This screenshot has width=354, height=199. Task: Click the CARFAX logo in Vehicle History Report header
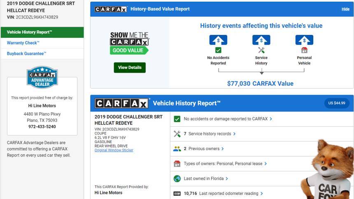click(x=121, y=103)
